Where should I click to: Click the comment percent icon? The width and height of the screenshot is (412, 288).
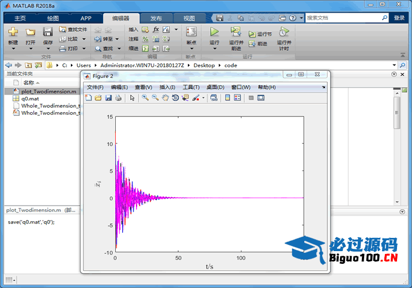[145, 39]
